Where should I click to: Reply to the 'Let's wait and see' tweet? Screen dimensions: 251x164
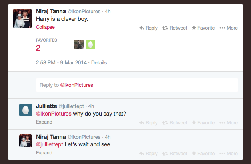[149, 154]
